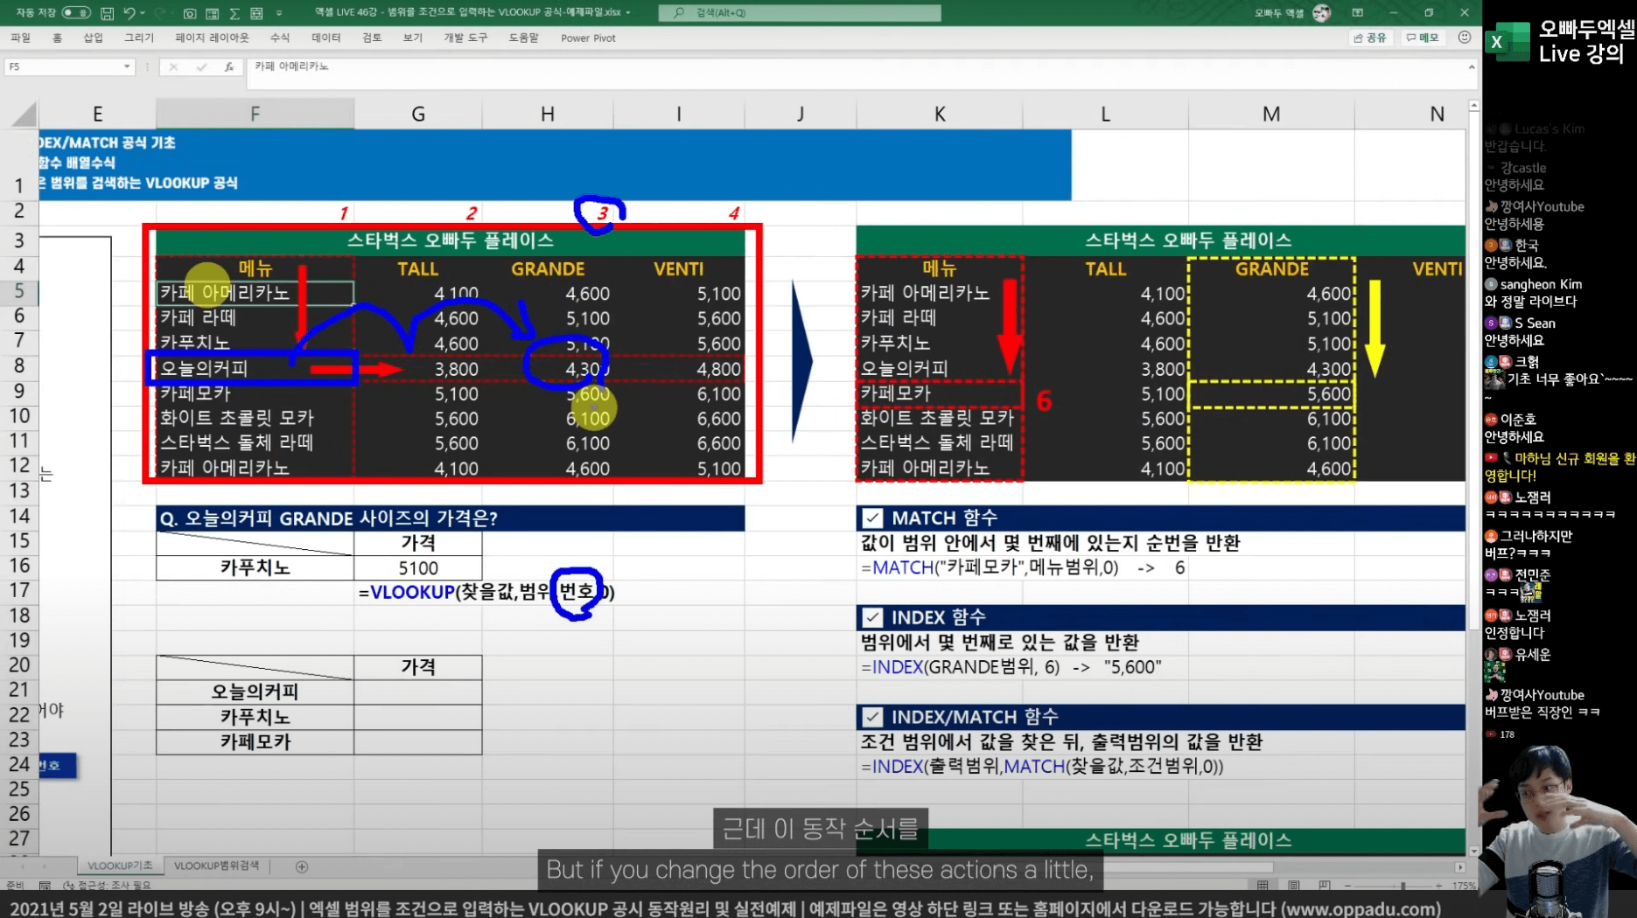Screen dimensions: 1637x918
Task: Toggle the MATCH 함수 checkbox
Action: 872,518
